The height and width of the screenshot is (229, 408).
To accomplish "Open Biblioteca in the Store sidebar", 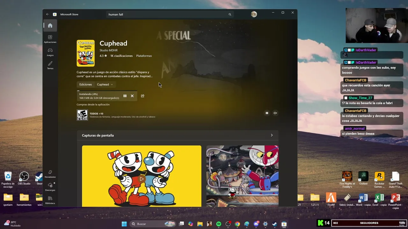I will point(50,200).
